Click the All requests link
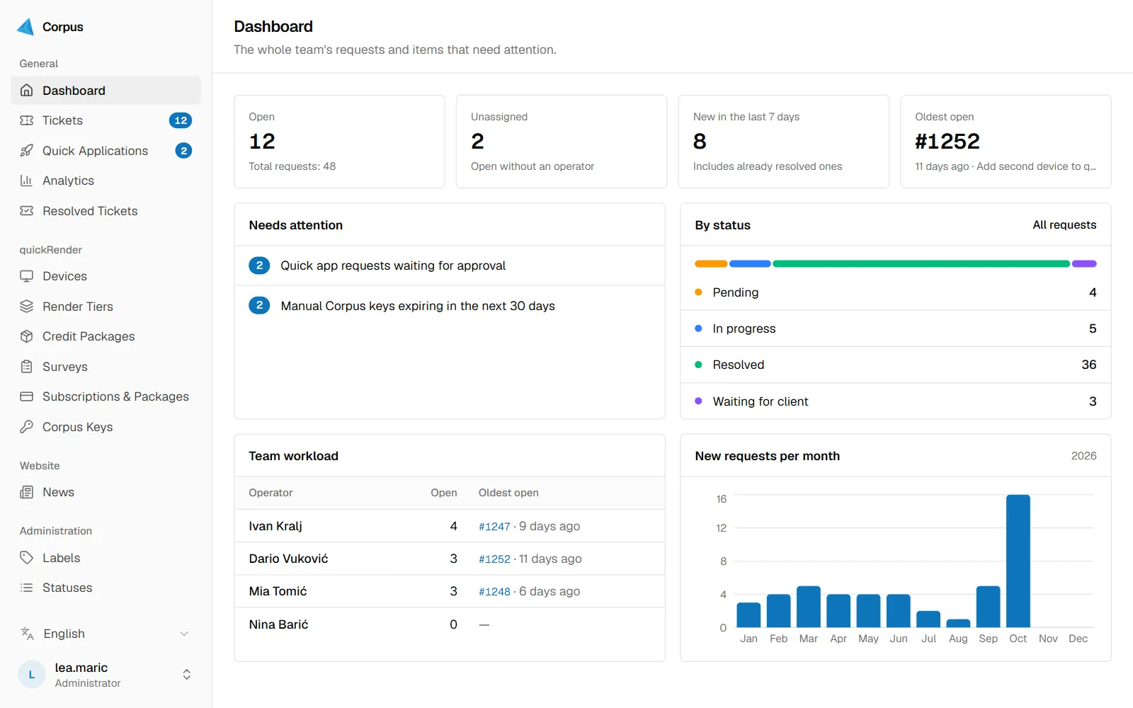 tap(1064, 225)
